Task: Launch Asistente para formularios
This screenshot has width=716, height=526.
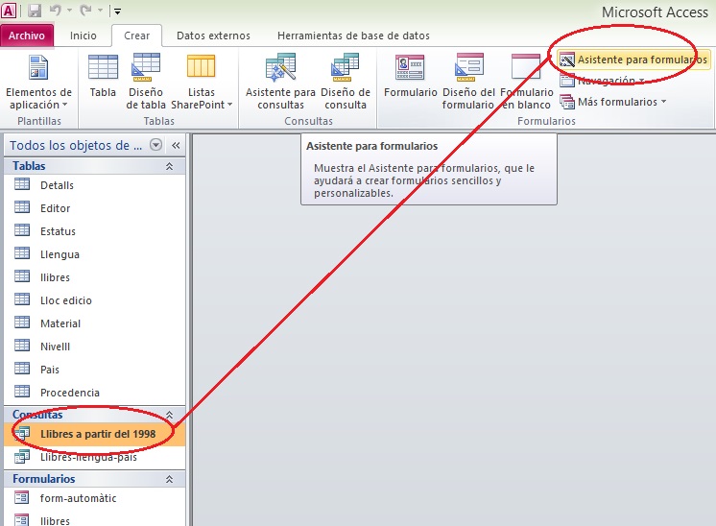Action: tap(633, 60)
